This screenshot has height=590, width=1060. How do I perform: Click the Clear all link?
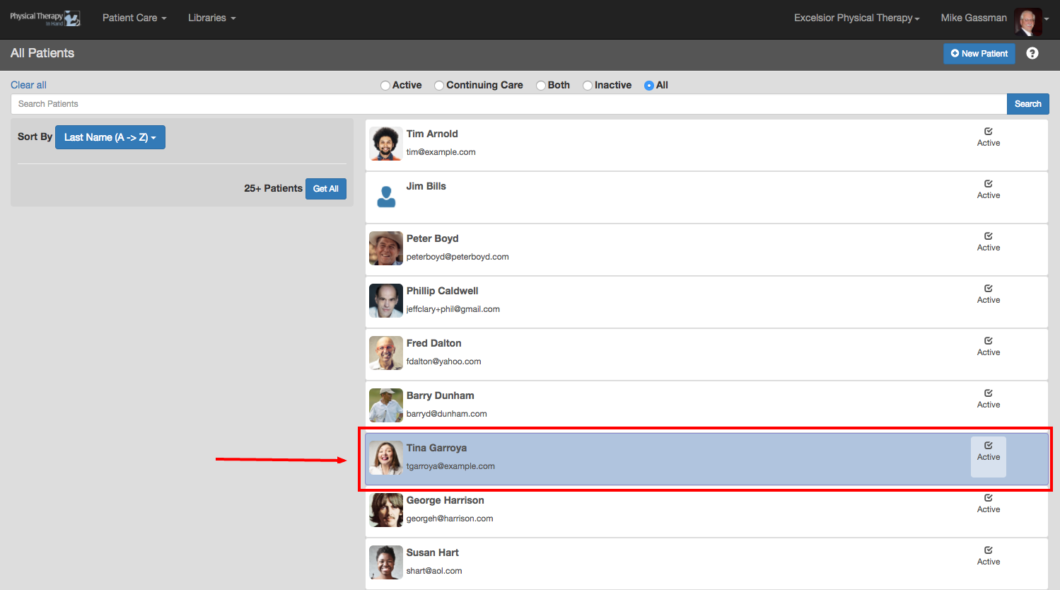click(x=28, y=85)
